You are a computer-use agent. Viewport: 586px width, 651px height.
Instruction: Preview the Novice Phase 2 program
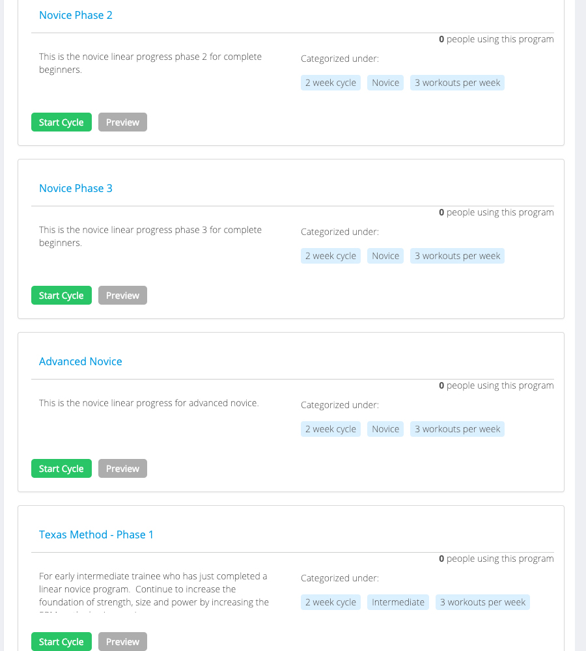tap(122, 122)
